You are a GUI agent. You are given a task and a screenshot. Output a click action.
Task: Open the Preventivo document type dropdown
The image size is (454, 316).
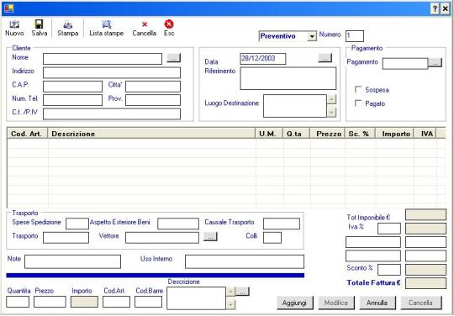click(x=312, y=36)
